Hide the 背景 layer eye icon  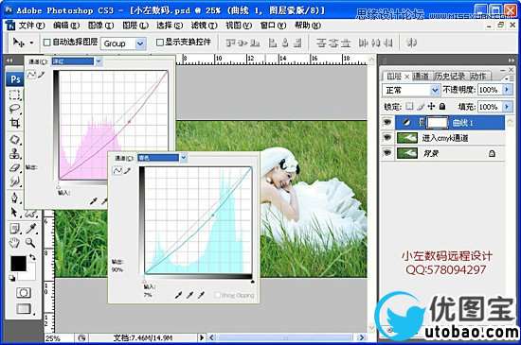coord(387,153)
